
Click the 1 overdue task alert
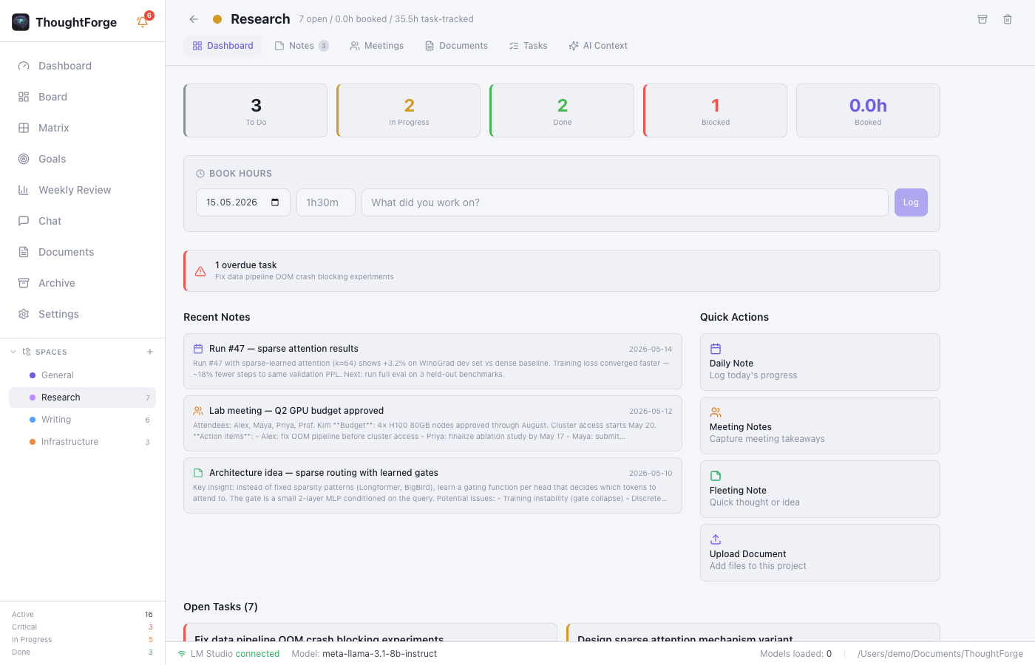pyautogui.click(x=562, y=271)
